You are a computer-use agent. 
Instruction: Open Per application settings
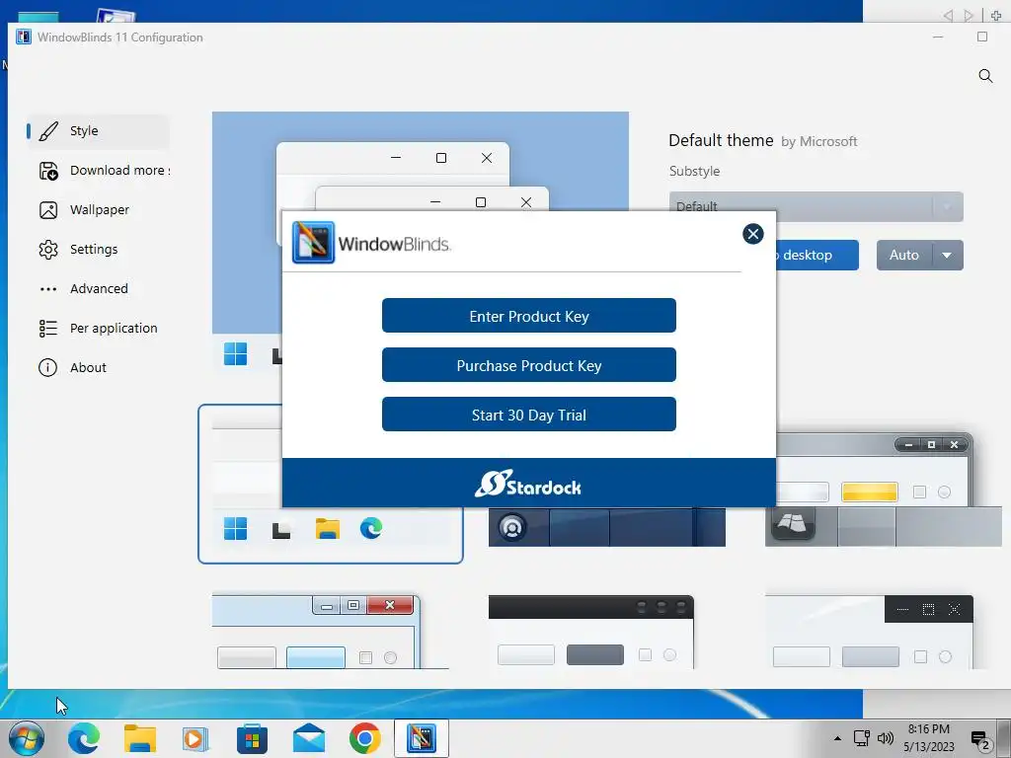pyautogui.click(x=98, y=328)
